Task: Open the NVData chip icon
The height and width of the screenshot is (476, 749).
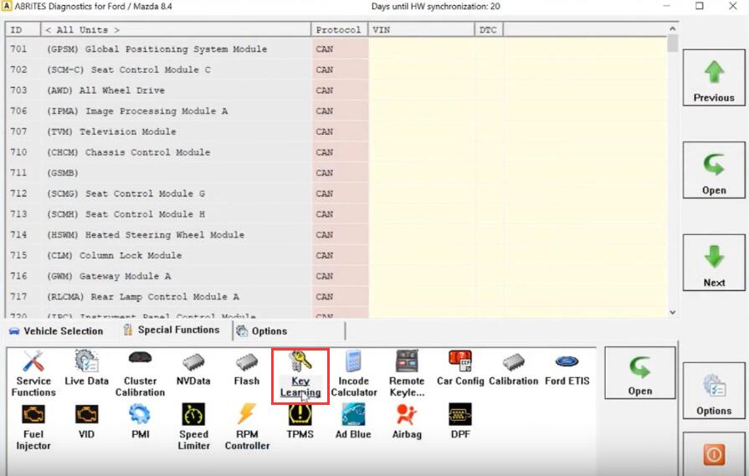Action: [193, 368]
